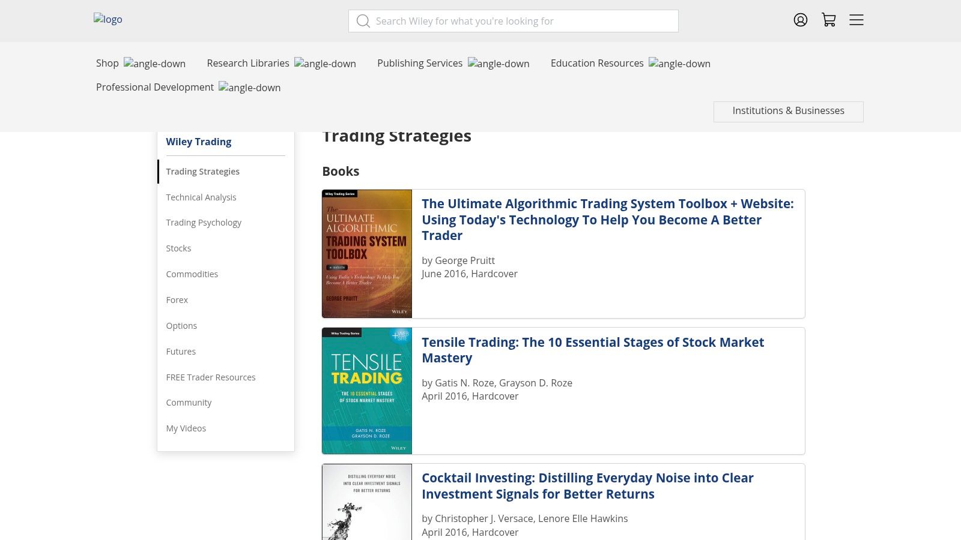Open Ultimate Algorithmic Trading System Toolbox title
This screenshot has height=540, width=961.
(x=608, y=220)
